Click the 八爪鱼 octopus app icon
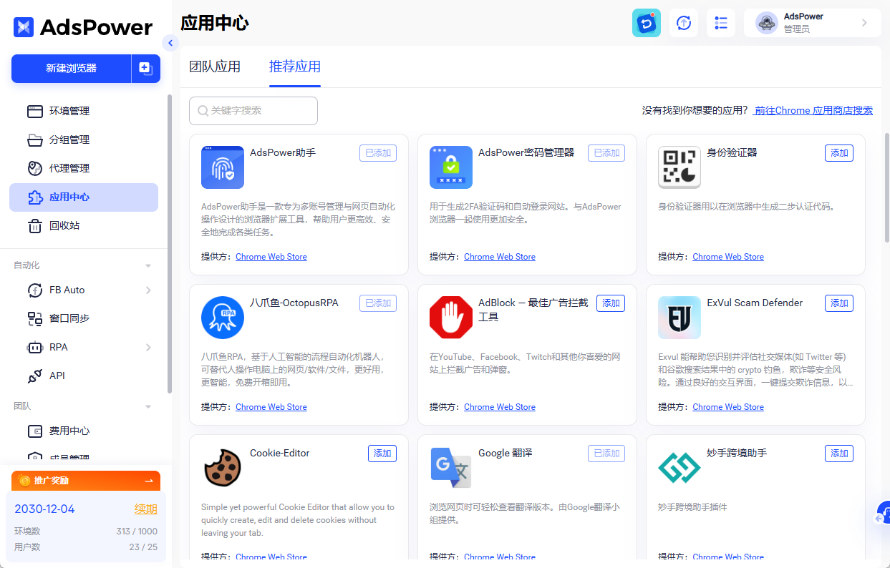This screenshot has width=890, height=568. click(223, 318)
